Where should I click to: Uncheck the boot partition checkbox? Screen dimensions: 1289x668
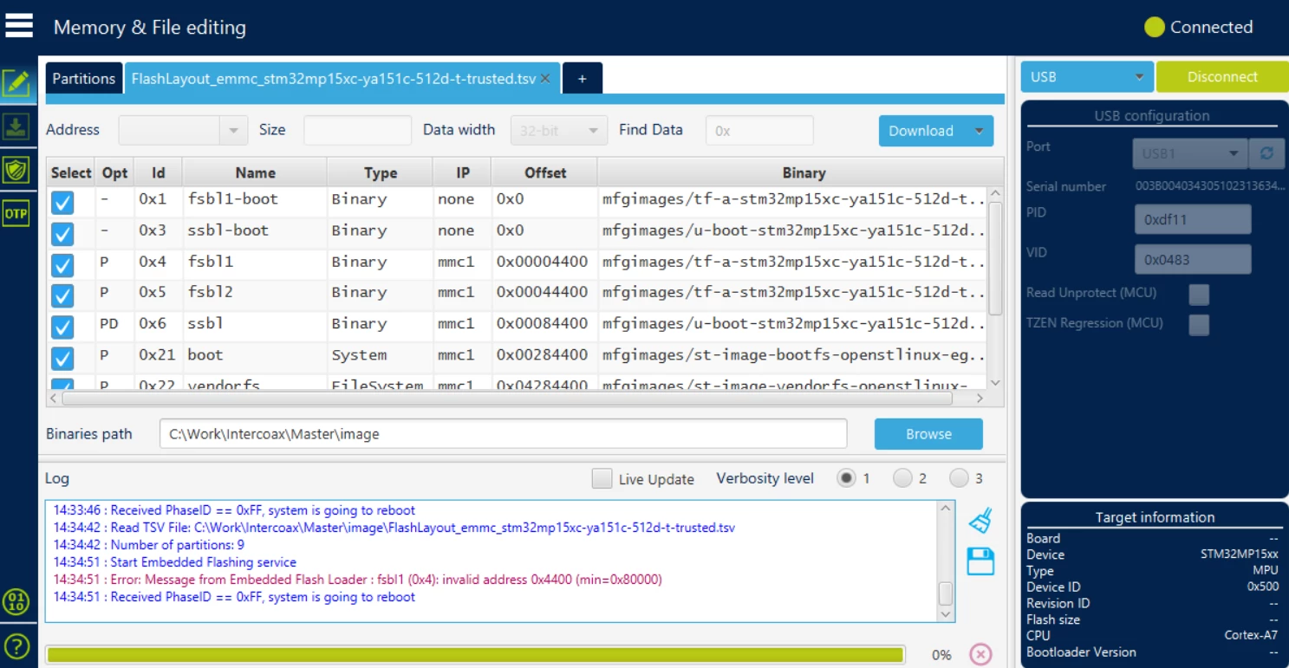[x=62, y=359]
